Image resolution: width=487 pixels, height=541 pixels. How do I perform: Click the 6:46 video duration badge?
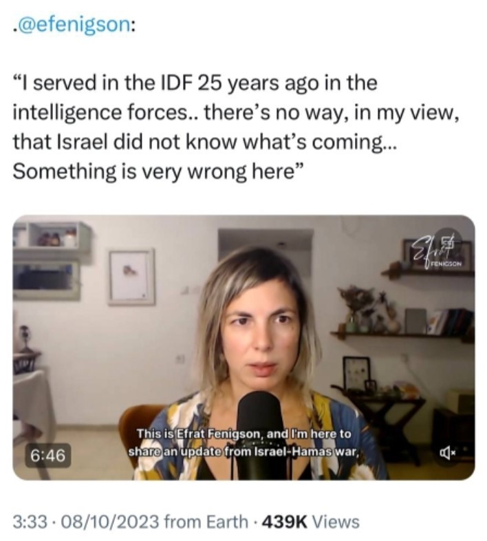[x=48, y=456]
